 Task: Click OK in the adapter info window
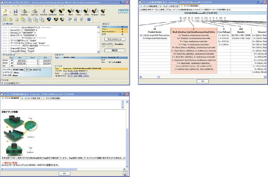click(x=65, y=173)
